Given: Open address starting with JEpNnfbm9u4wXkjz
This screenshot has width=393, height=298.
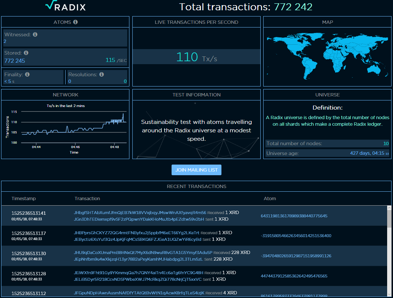Looking at the screenshot, I should [x=138, y=259].
